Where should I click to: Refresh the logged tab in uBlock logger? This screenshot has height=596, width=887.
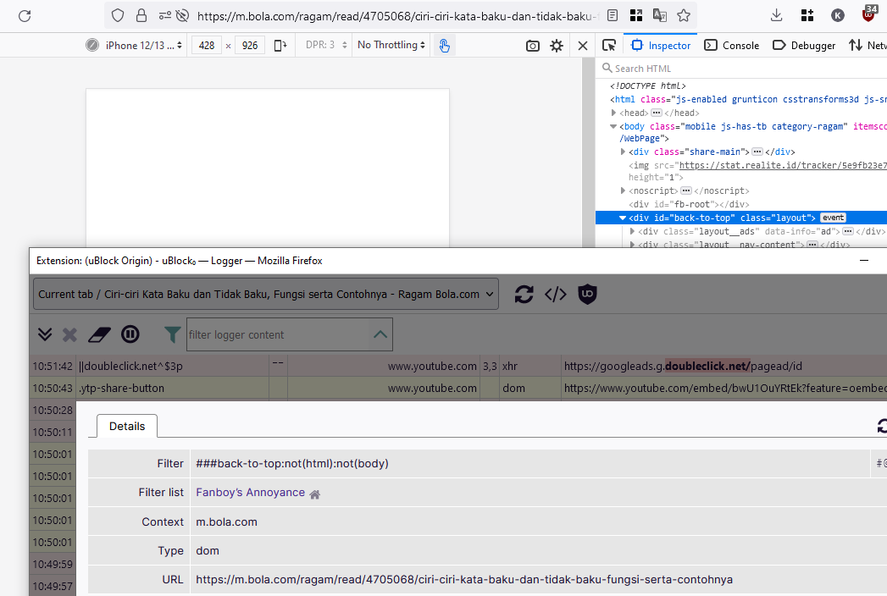pos(524,294)
